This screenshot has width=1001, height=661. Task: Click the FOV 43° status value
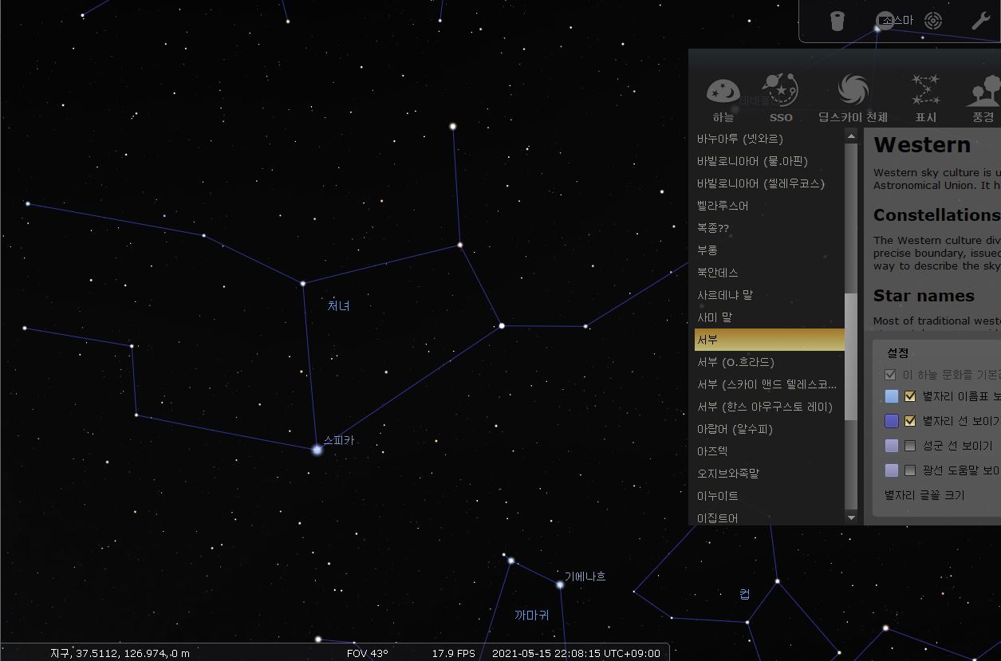pyautogui.click(x=368, y=653)
